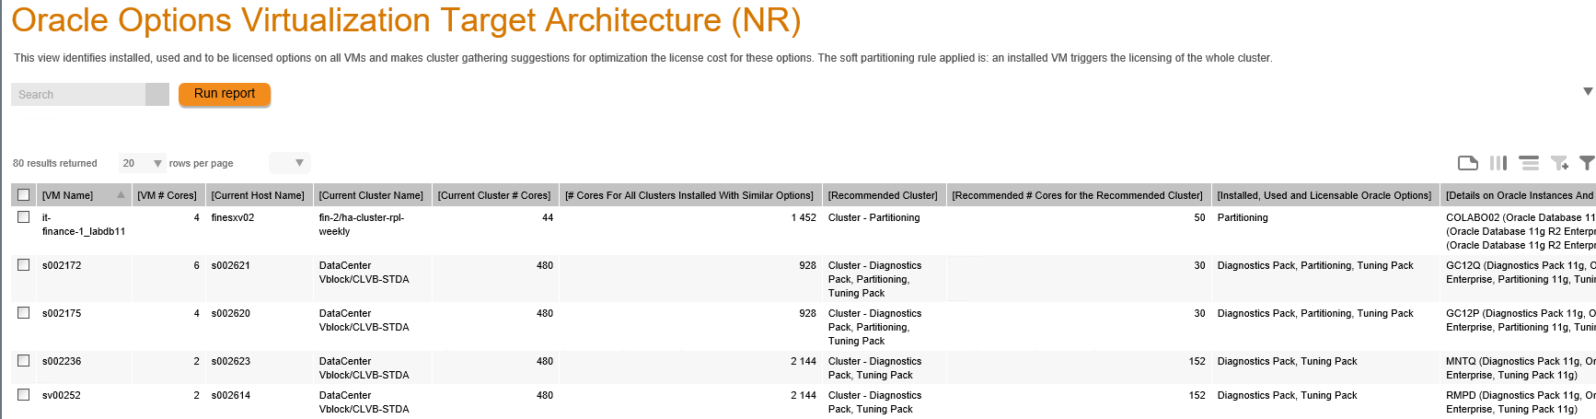This screenshot has width=1596, height=419.
Task: Sort by Current Cluster Name column header
Action: click(371, 195)
